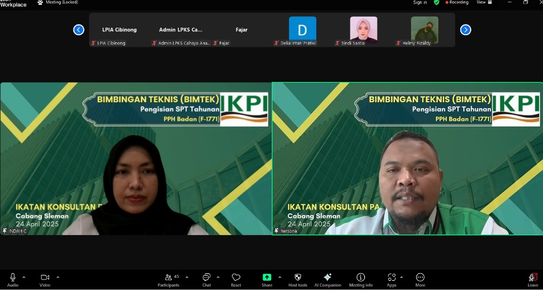Select Sindi Sastia participant thumbnail

pos(364,30)
